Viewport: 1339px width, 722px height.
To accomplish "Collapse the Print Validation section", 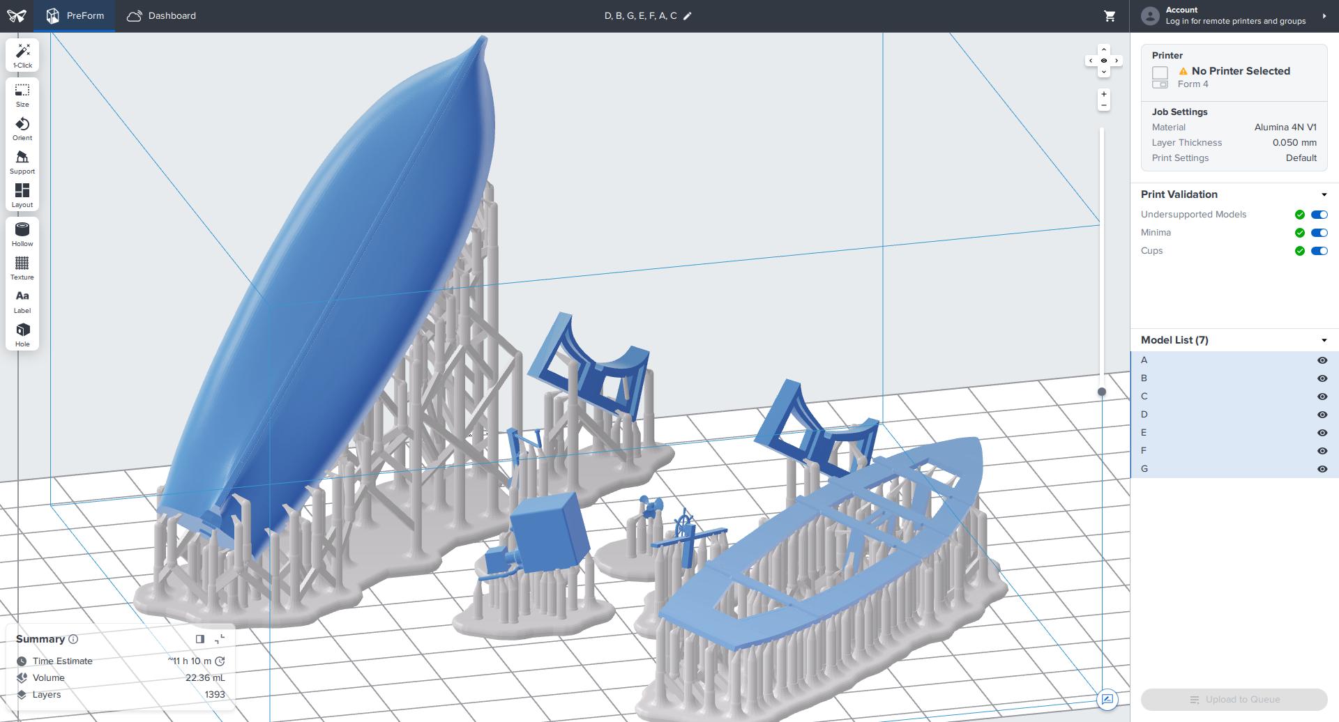I will point(1324,195).
